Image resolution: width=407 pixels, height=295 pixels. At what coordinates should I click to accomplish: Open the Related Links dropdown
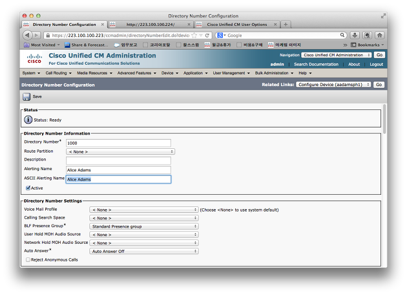point(333,85)
